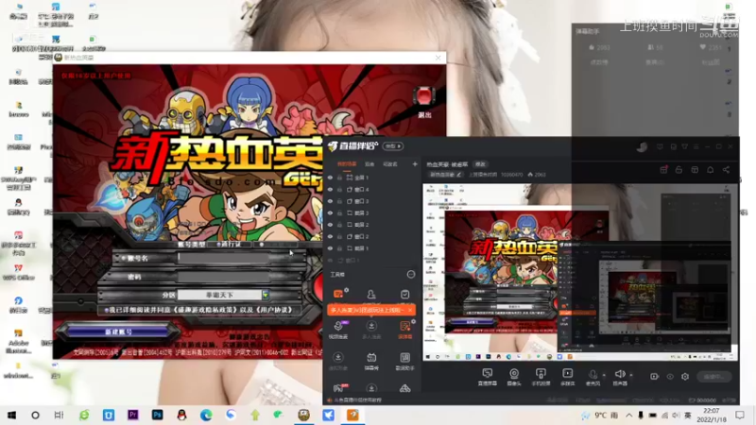Open the pill dropdown beside the 直播伴侣 logo

point(393,146)
